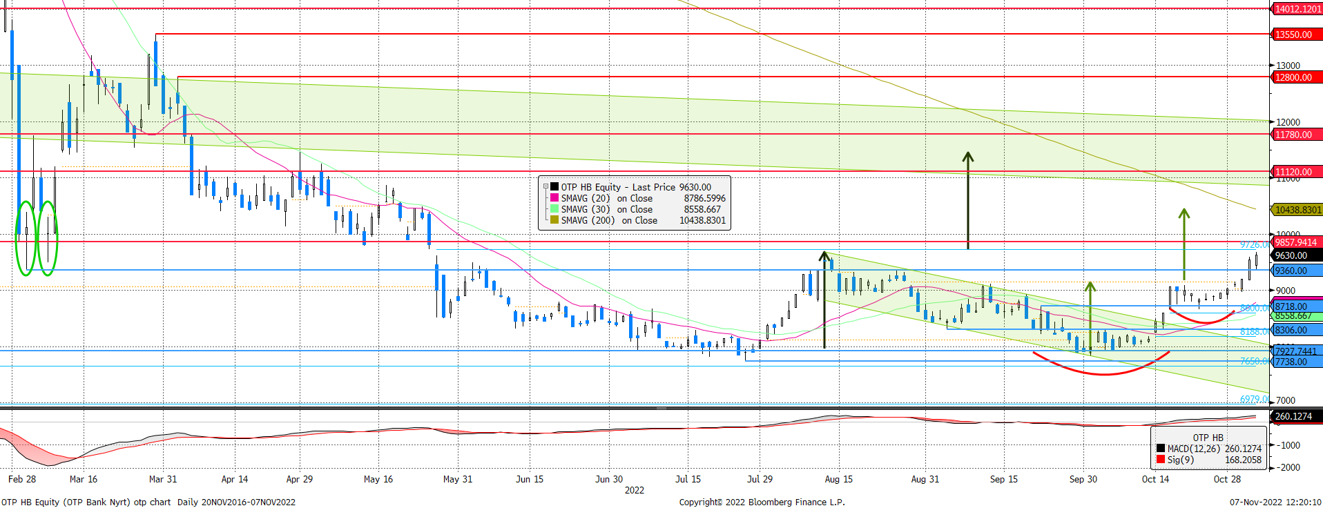This screenshot has width=1323, height=508.
Task: Click the Apr 14 date on the time axis
Action: tap(235, 479)
